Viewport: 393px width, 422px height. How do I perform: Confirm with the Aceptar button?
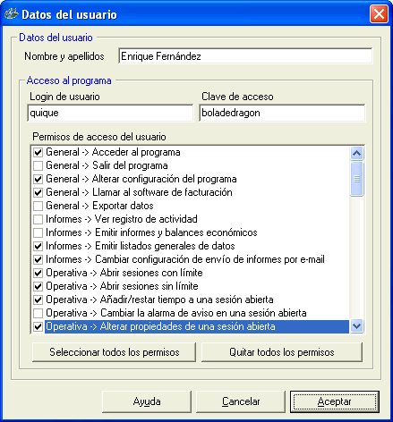pos(335,401)
